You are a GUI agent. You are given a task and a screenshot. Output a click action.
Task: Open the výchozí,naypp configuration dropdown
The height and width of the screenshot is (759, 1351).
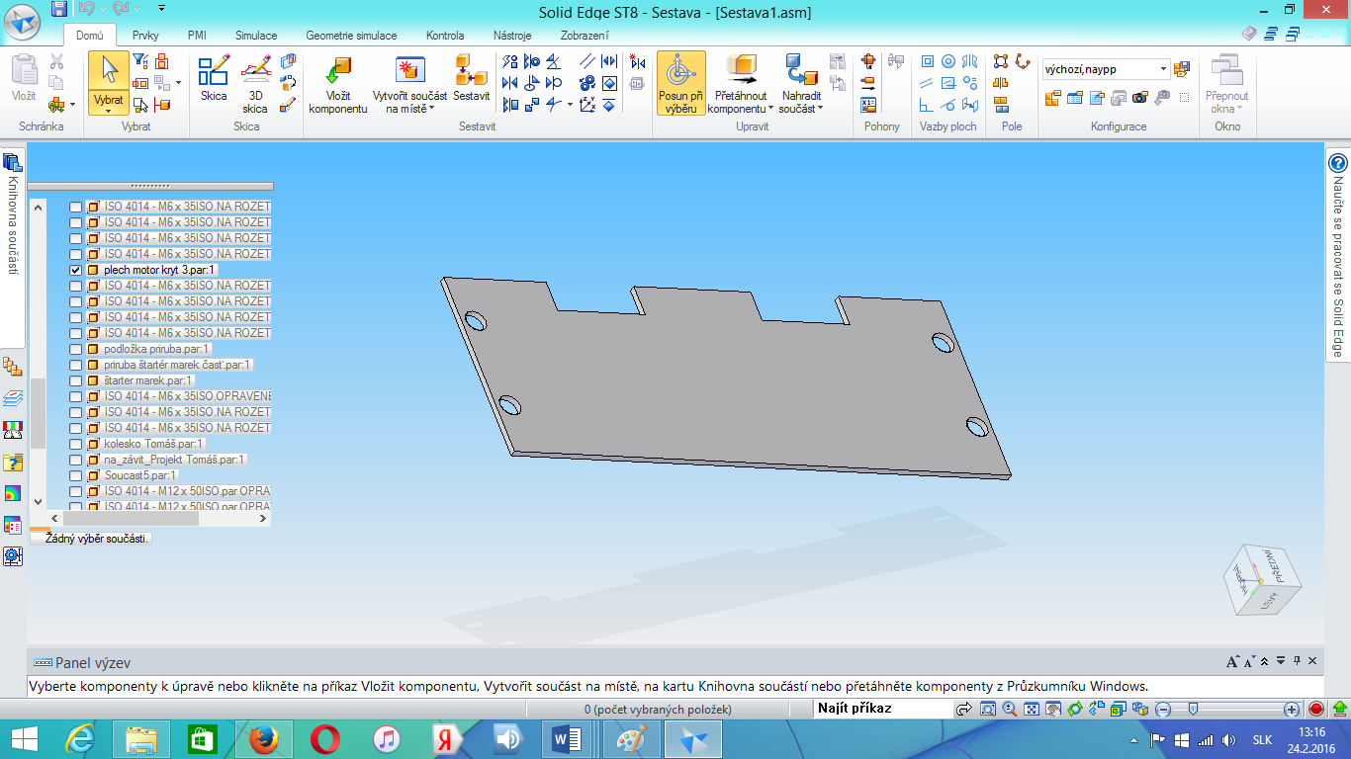[x=1163, y=69]
